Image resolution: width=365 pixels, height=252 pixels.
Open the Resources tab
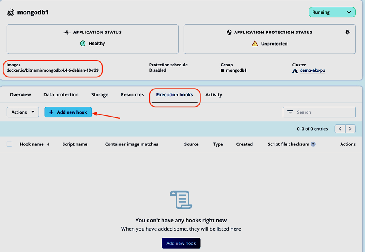[x=132, y=94]
